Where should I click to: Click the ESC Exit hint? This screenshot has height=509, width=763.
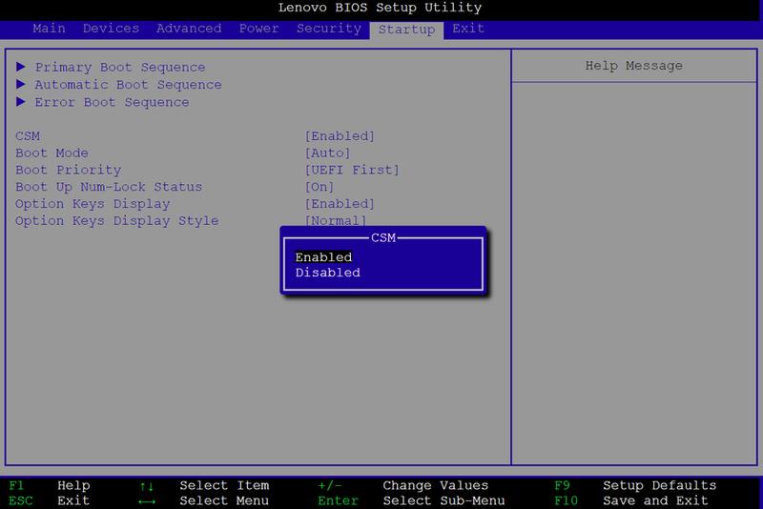click(50, 500)
